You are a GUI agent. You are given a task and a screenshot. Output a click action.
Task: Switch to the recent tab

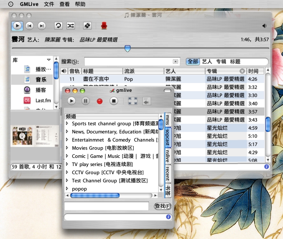coord(167,174)
